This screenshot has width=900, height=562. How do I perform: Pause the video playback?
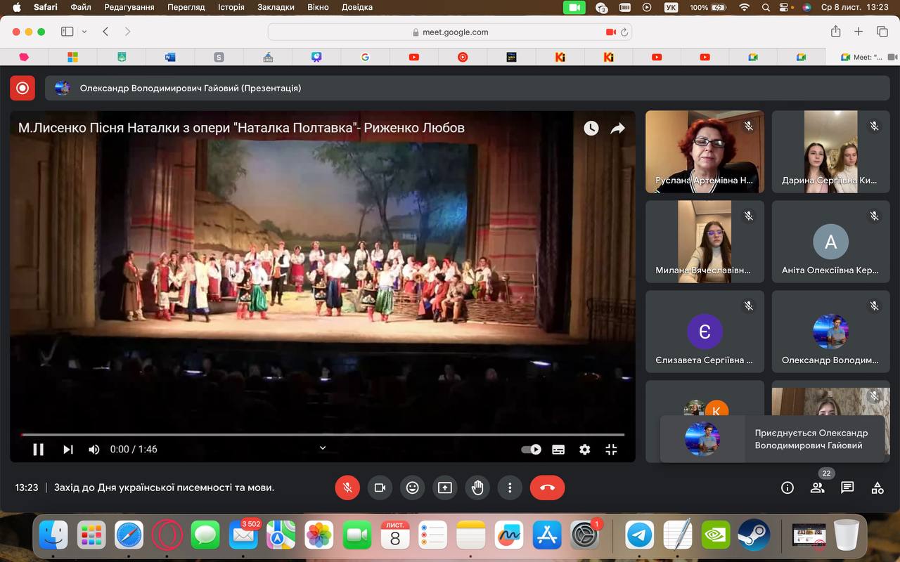pyautogui.click(x=39, y=450)
